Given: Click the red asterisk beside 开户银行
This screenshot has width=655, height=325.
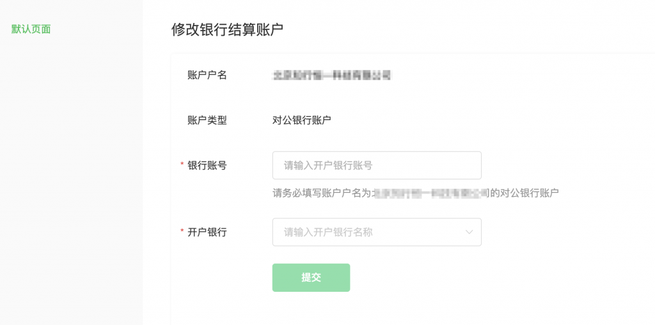Looking at the screenshot, I should tap(182, 232).
